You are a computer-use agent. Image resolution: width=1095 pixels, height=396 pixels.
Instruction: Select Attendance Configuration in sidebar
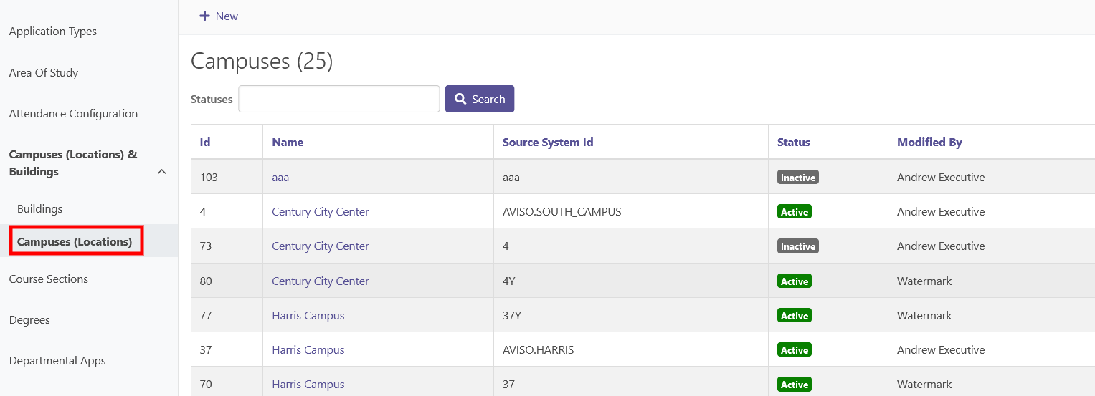coord(73,114)
